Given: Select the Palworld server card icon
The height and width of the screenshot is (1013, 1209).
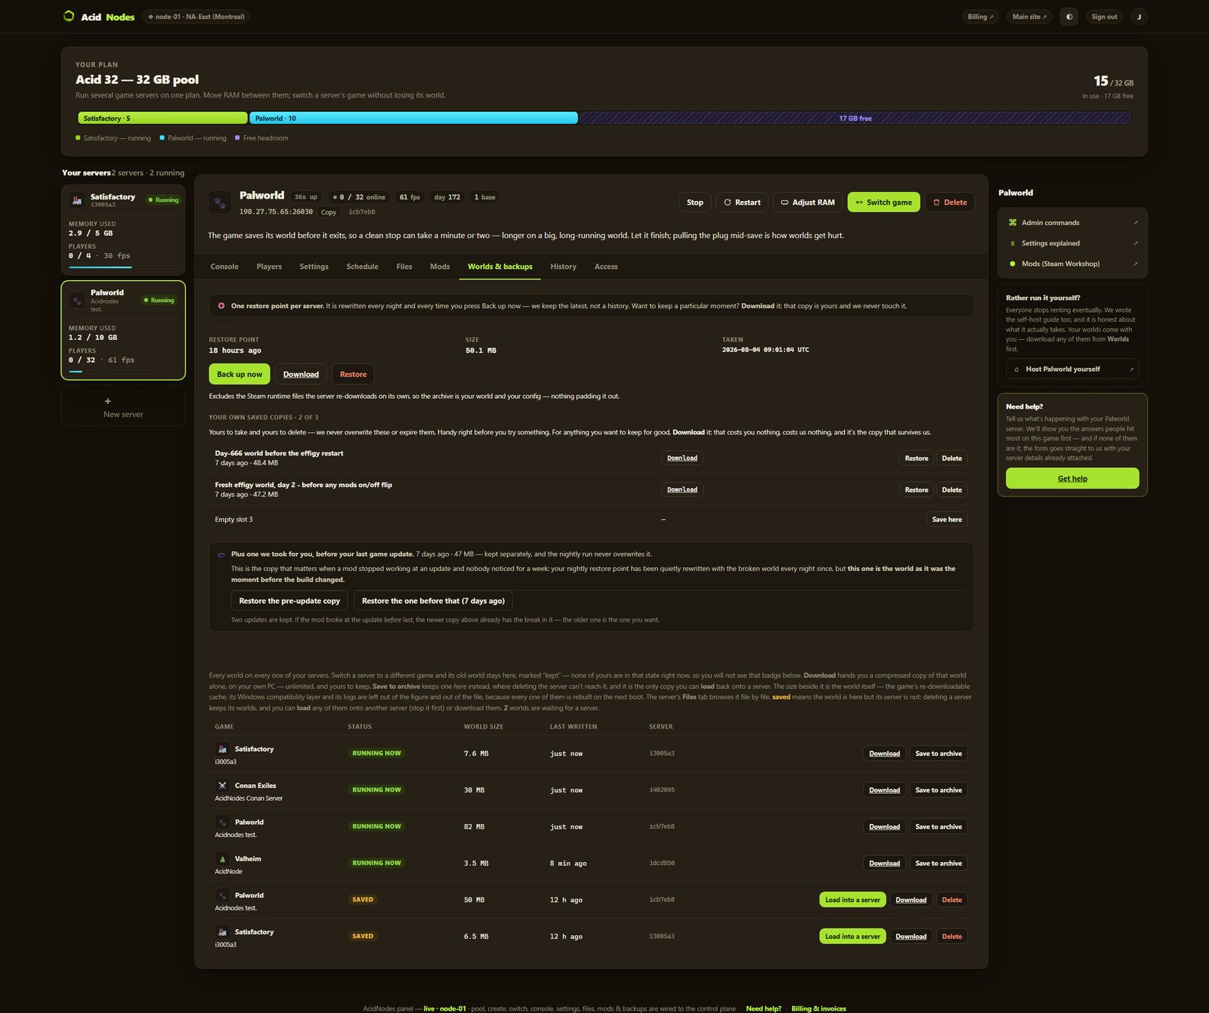Looking at the screenshot, I should click(76, 300).
